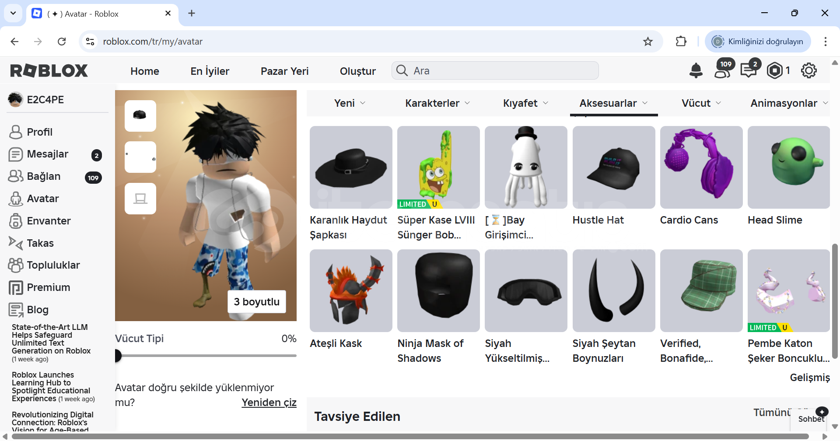
Task: Adjust the Vücut Tipi slider handle
Action: pyautogui.click(x=117, y=356)
